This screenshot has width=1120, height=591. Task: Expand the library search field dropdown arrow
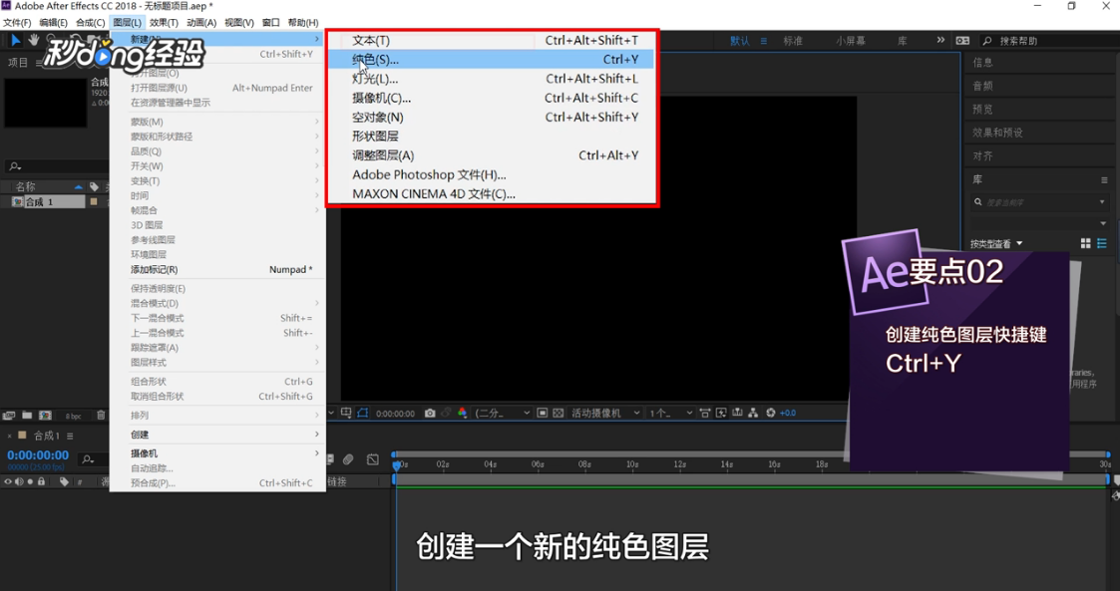(1102, 202)
